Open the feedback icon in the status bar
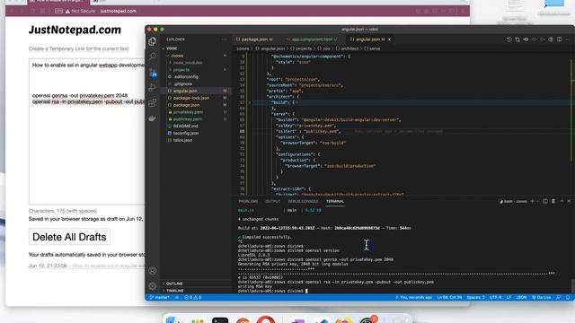The image size is (575, 323). (x=558, y=297)
